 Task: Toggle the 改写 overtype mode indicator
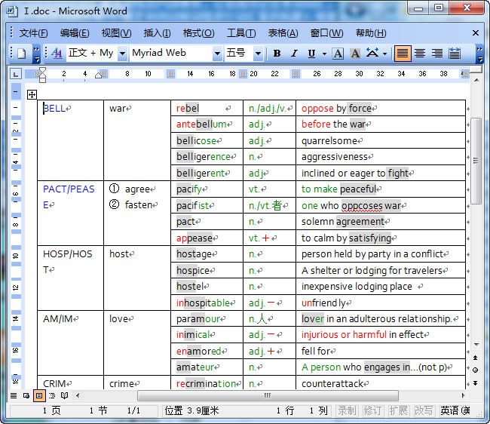pos(424,410)
